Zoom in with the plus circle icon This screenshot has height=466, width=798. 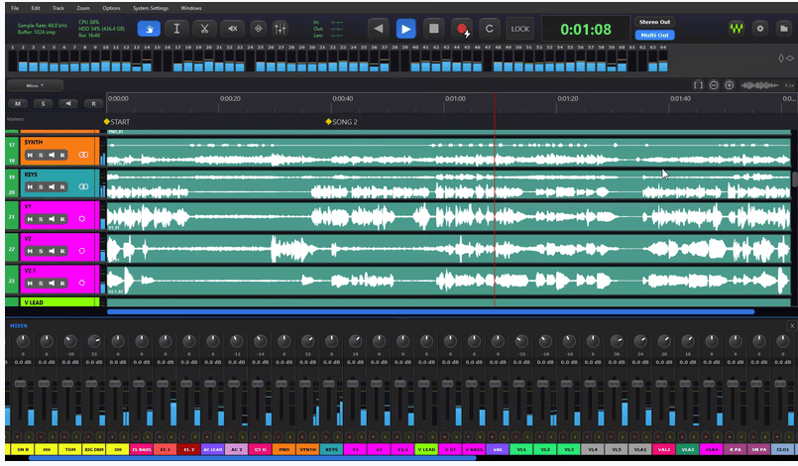[729, 85]
